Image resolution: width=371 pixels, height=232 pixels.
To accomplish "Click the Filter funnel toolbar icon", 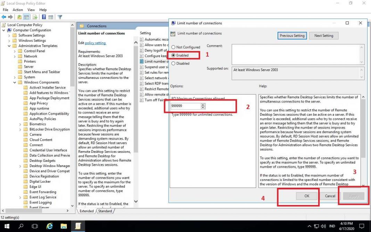I will pyautogui.click(x=60, y=17).
